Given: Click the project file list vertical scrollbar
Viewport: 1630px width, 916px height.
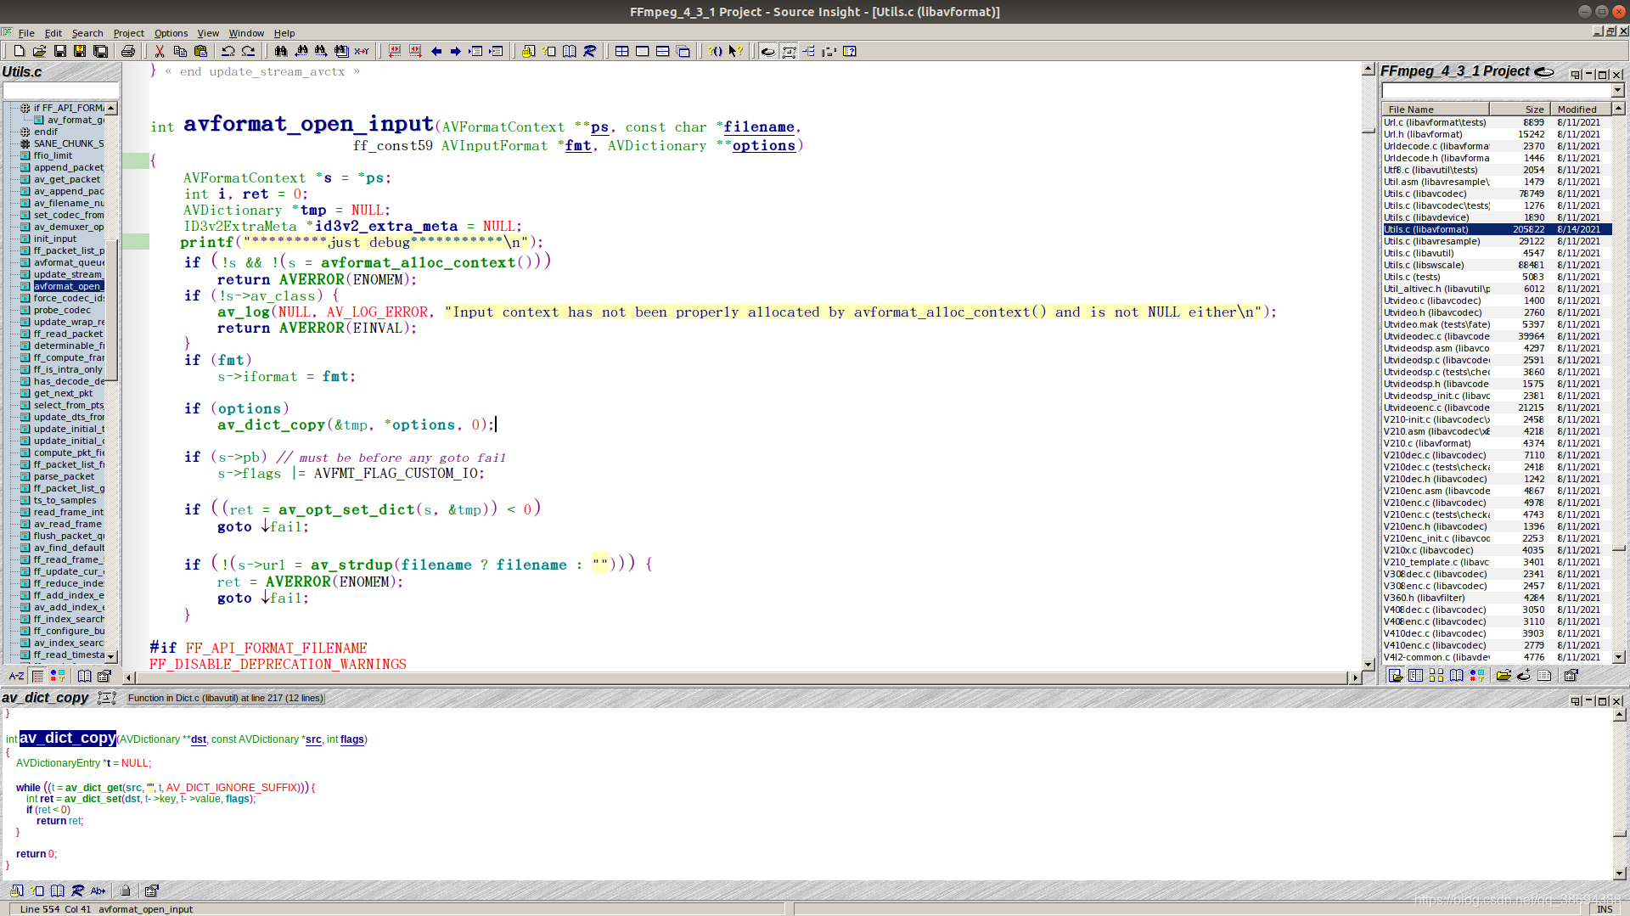Looking at the screenshot, I should pyautogui.click(x=1618, y=382).
